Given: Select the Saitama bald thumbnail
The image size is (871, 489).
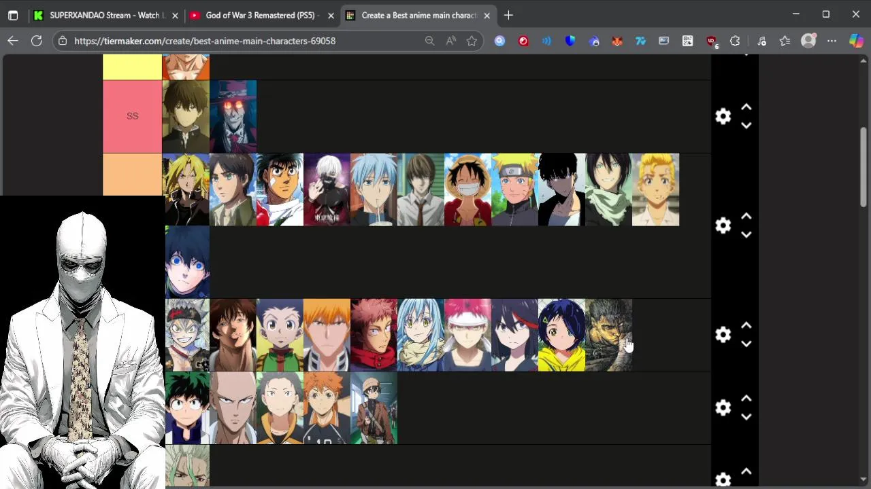Looking at the screenshot, I should click(x=233, y=408).
